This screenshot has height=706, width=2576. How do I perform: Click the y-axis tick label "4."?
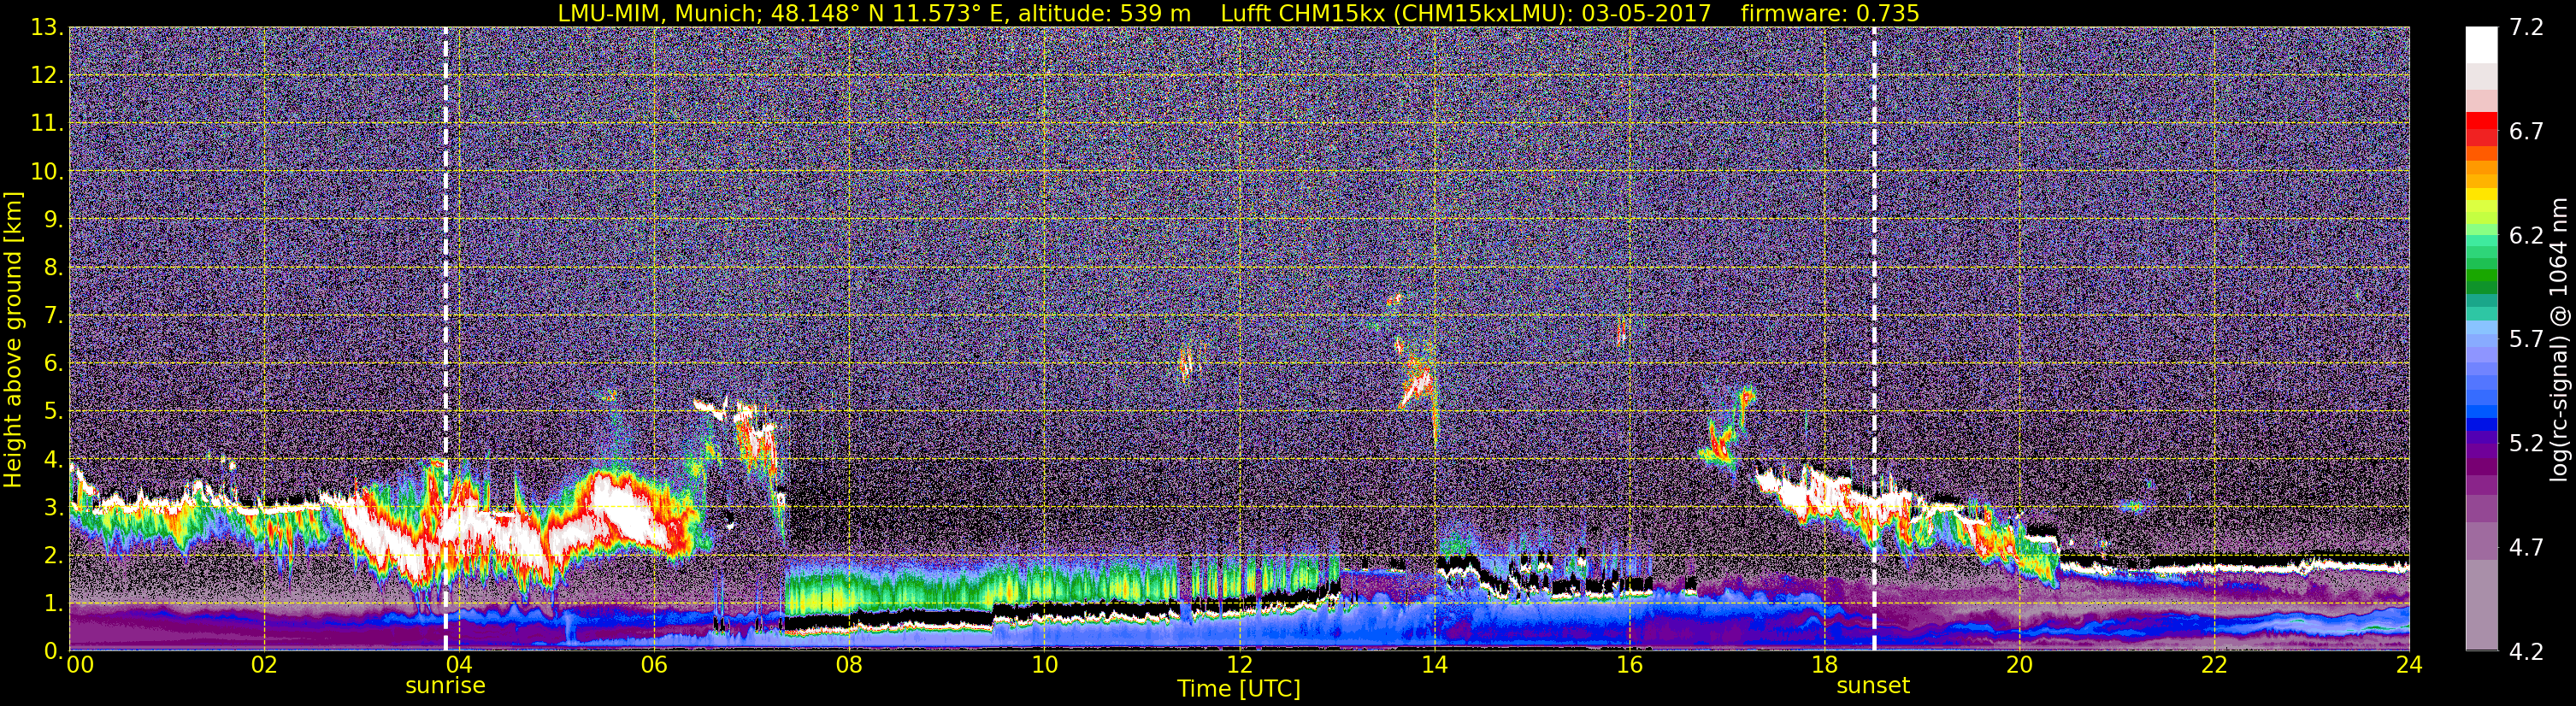point(54,459)
